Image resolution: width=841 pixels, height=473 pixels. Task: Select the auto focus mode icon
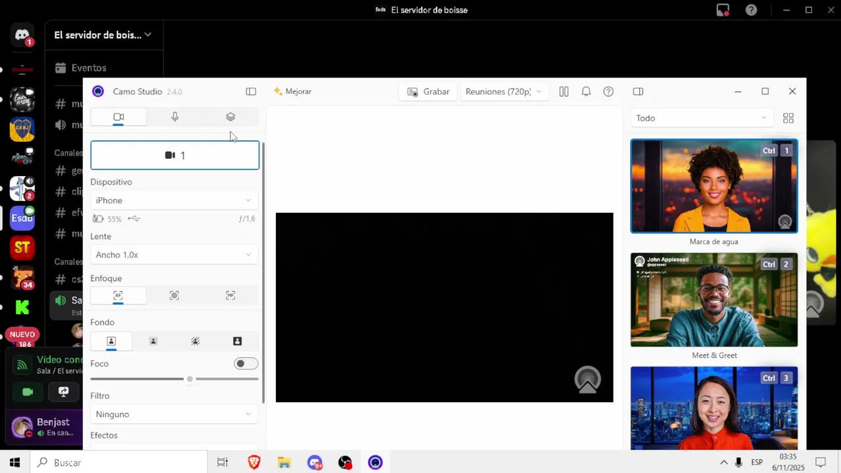tap(118, 296)
